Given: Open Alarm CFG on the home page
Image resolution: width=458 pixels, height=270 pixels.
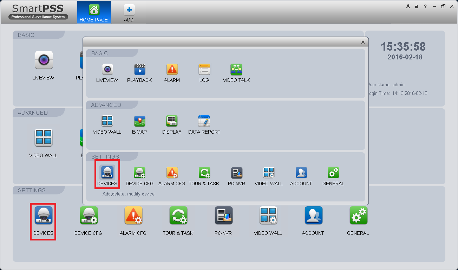Looking at the screenshot, I should (x=133, y=215).
